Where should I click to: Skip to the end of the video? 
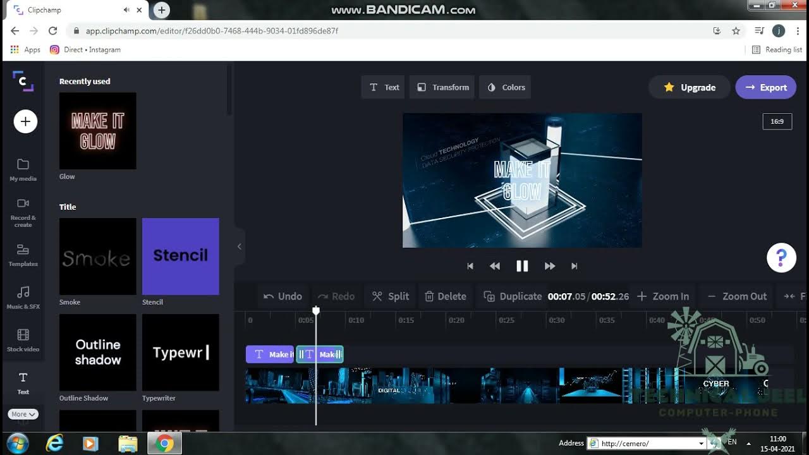coord(574,266)
